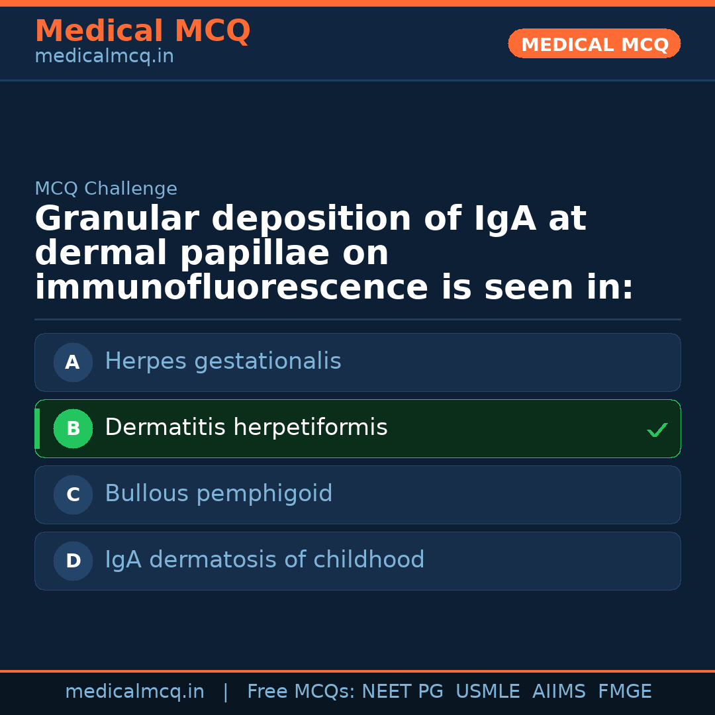Screen dimensions: 715x715
Task: Click the question text about IgA deposition
Action: [334, 253]
